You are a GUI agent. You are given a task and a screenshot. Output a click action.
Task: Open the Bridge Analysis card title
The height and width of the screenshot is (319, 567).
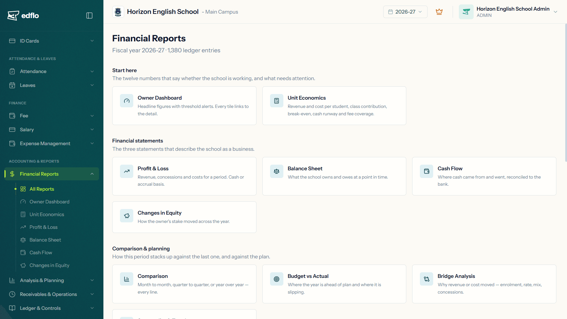(456, 276)
